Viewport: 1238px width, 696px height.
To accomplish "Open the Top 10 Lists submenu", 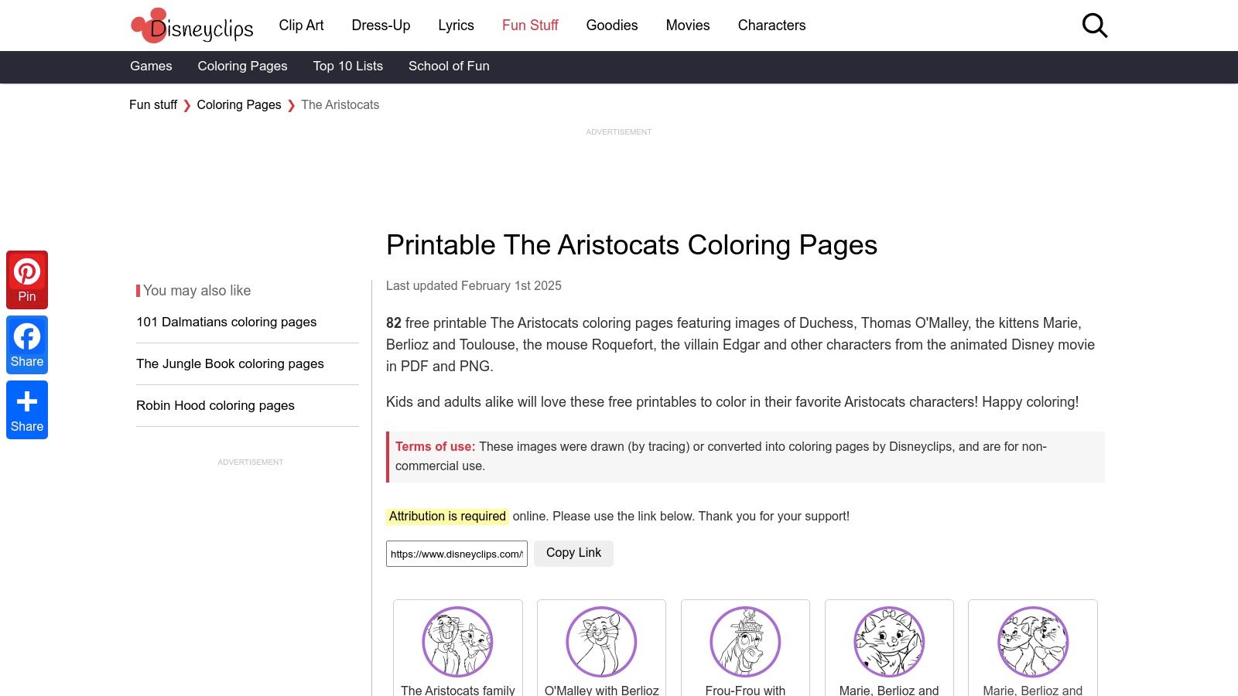I will pyautogui.click(x=348, y=67).
